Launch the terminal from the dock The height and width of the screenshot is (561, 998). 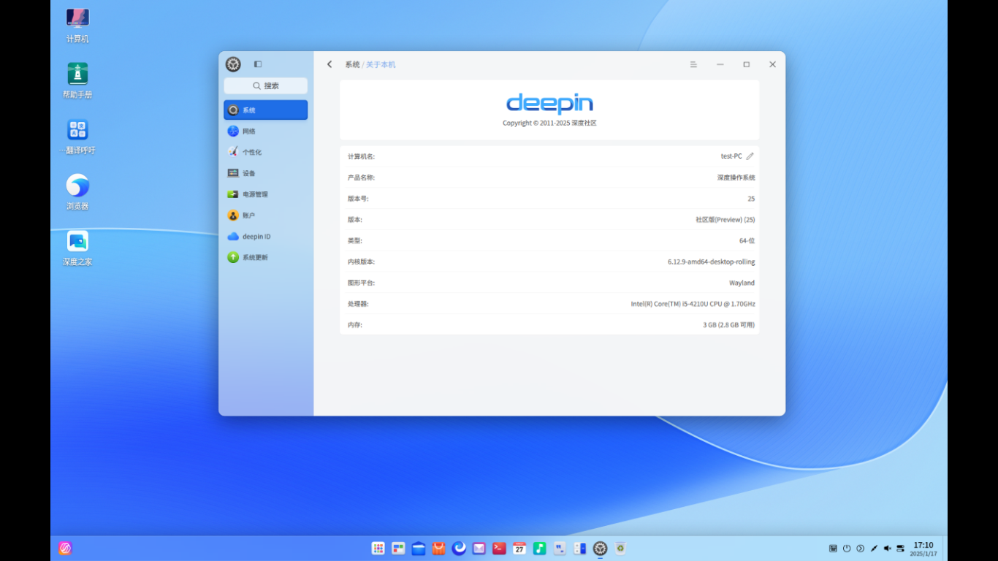coord(499,548)
